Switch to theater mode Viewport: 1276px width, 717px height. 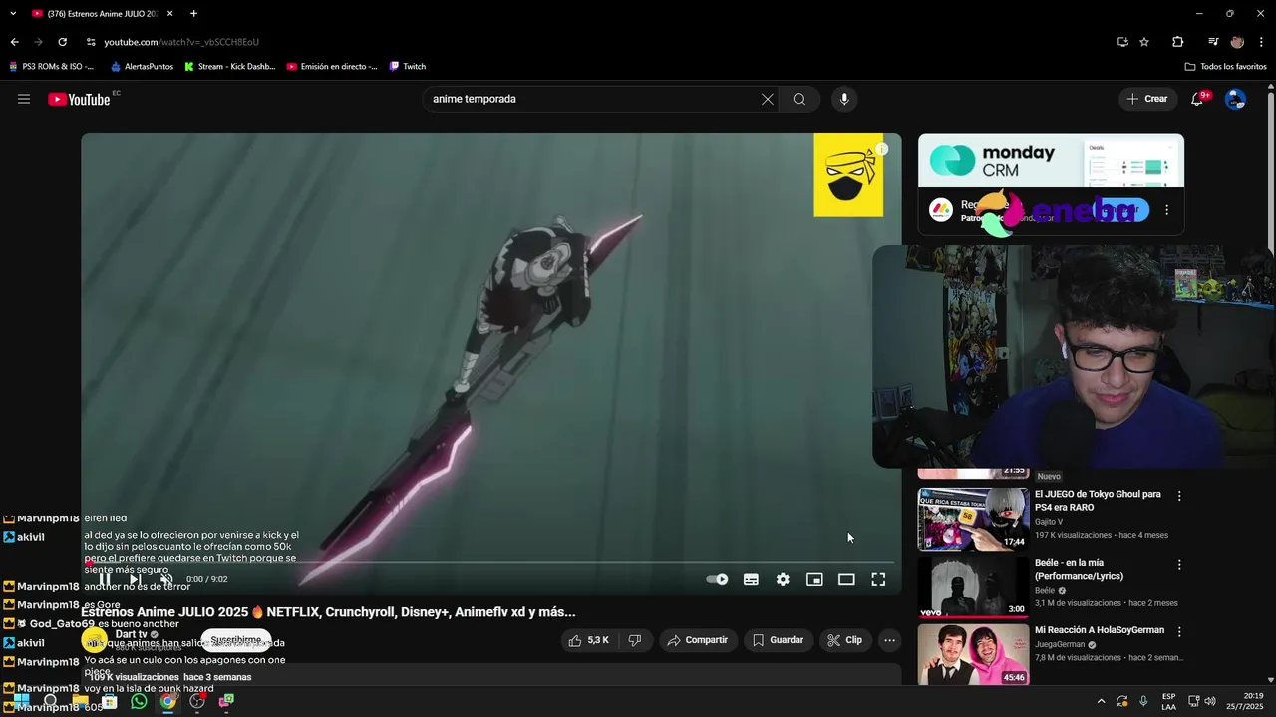tap(846, 579)
